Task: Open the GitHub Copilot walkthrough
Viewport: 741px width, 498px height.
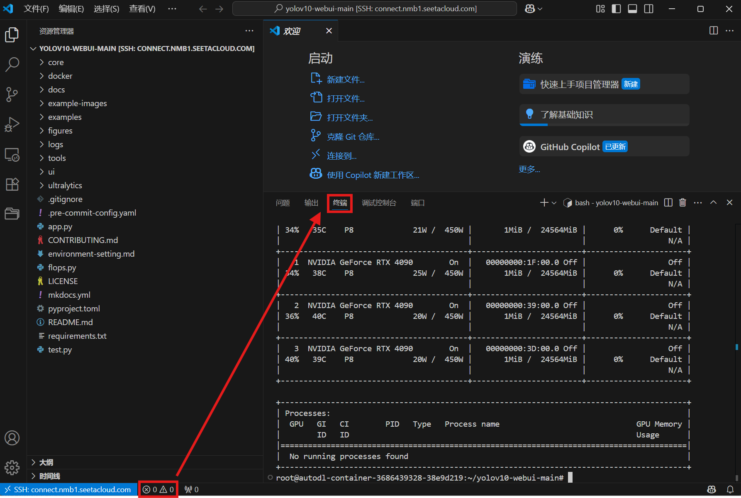Action: click(604, 146)
